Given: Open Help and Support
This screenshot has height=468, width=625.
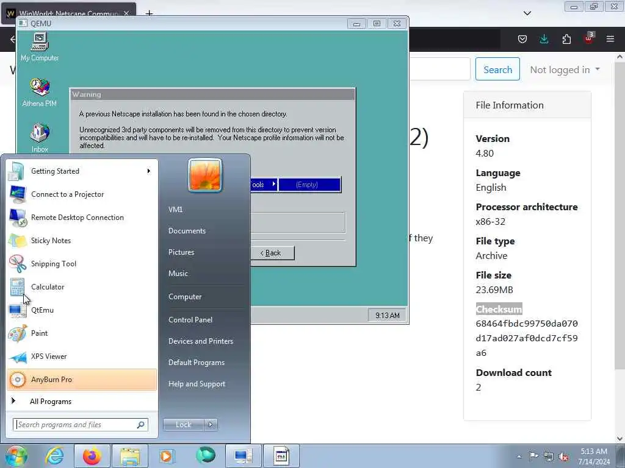Looking at the screenshot, I should [197, 384].
